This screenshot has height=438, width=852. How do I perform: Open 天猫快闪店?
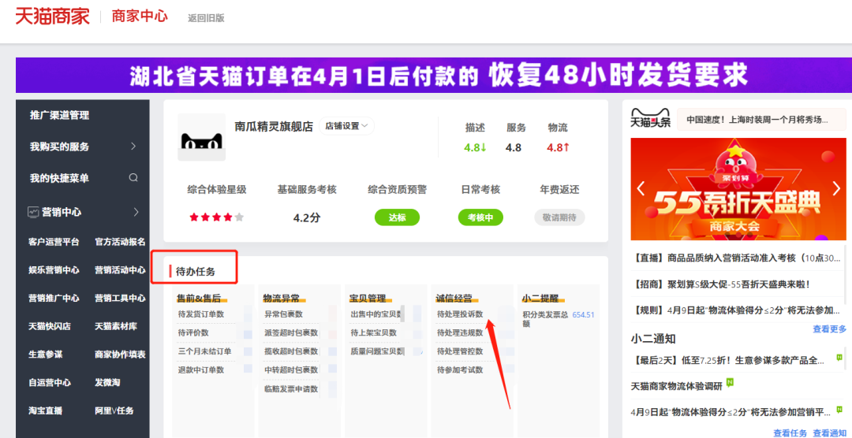(50, 326)
